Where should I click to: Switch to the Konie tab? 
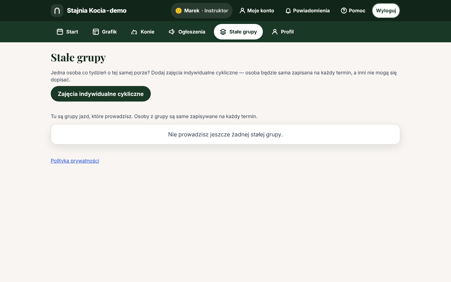coord(143,32)
